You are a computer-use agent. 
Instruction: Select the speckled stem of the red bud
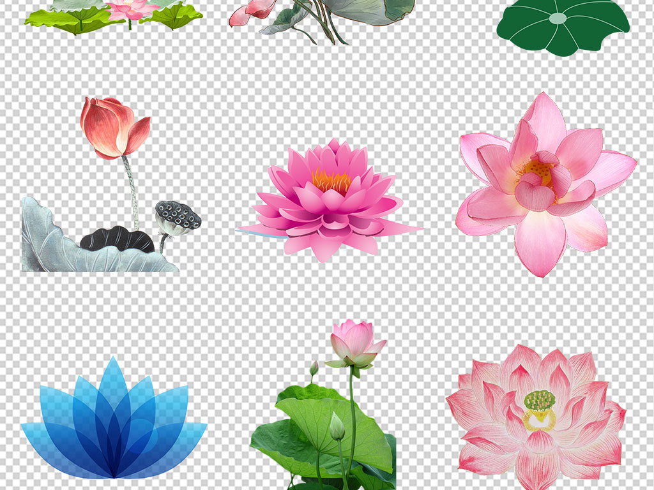(131, 191)
